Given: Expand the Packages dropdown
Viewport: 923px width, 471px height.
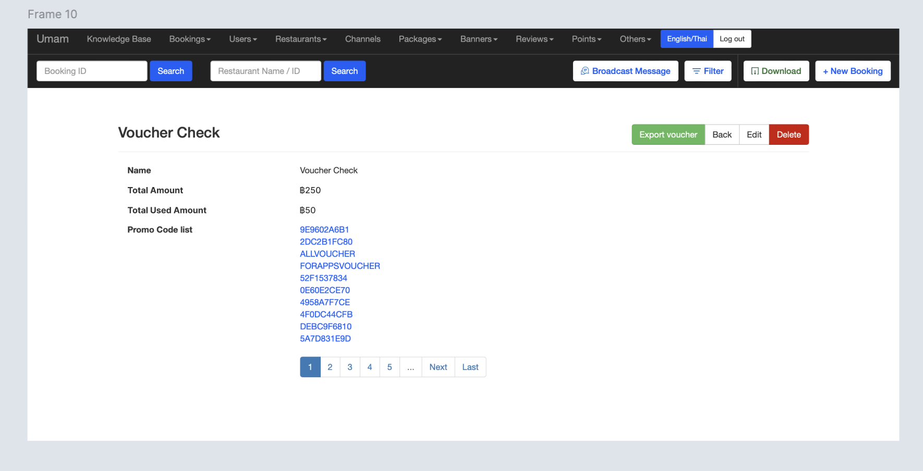Looking at the screenshot, I should tap(420, 39).
